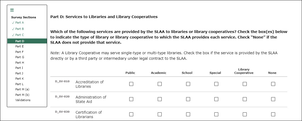The width and height of the screenshot is (302, 121).
Task: Go to Part K section
Action: tap(19, 79)
